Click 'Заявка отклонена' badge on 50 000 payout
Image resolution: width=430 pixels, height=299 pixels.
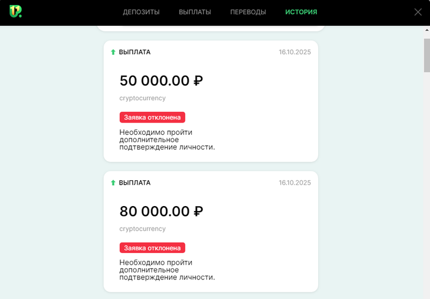[x=152, y=117]
